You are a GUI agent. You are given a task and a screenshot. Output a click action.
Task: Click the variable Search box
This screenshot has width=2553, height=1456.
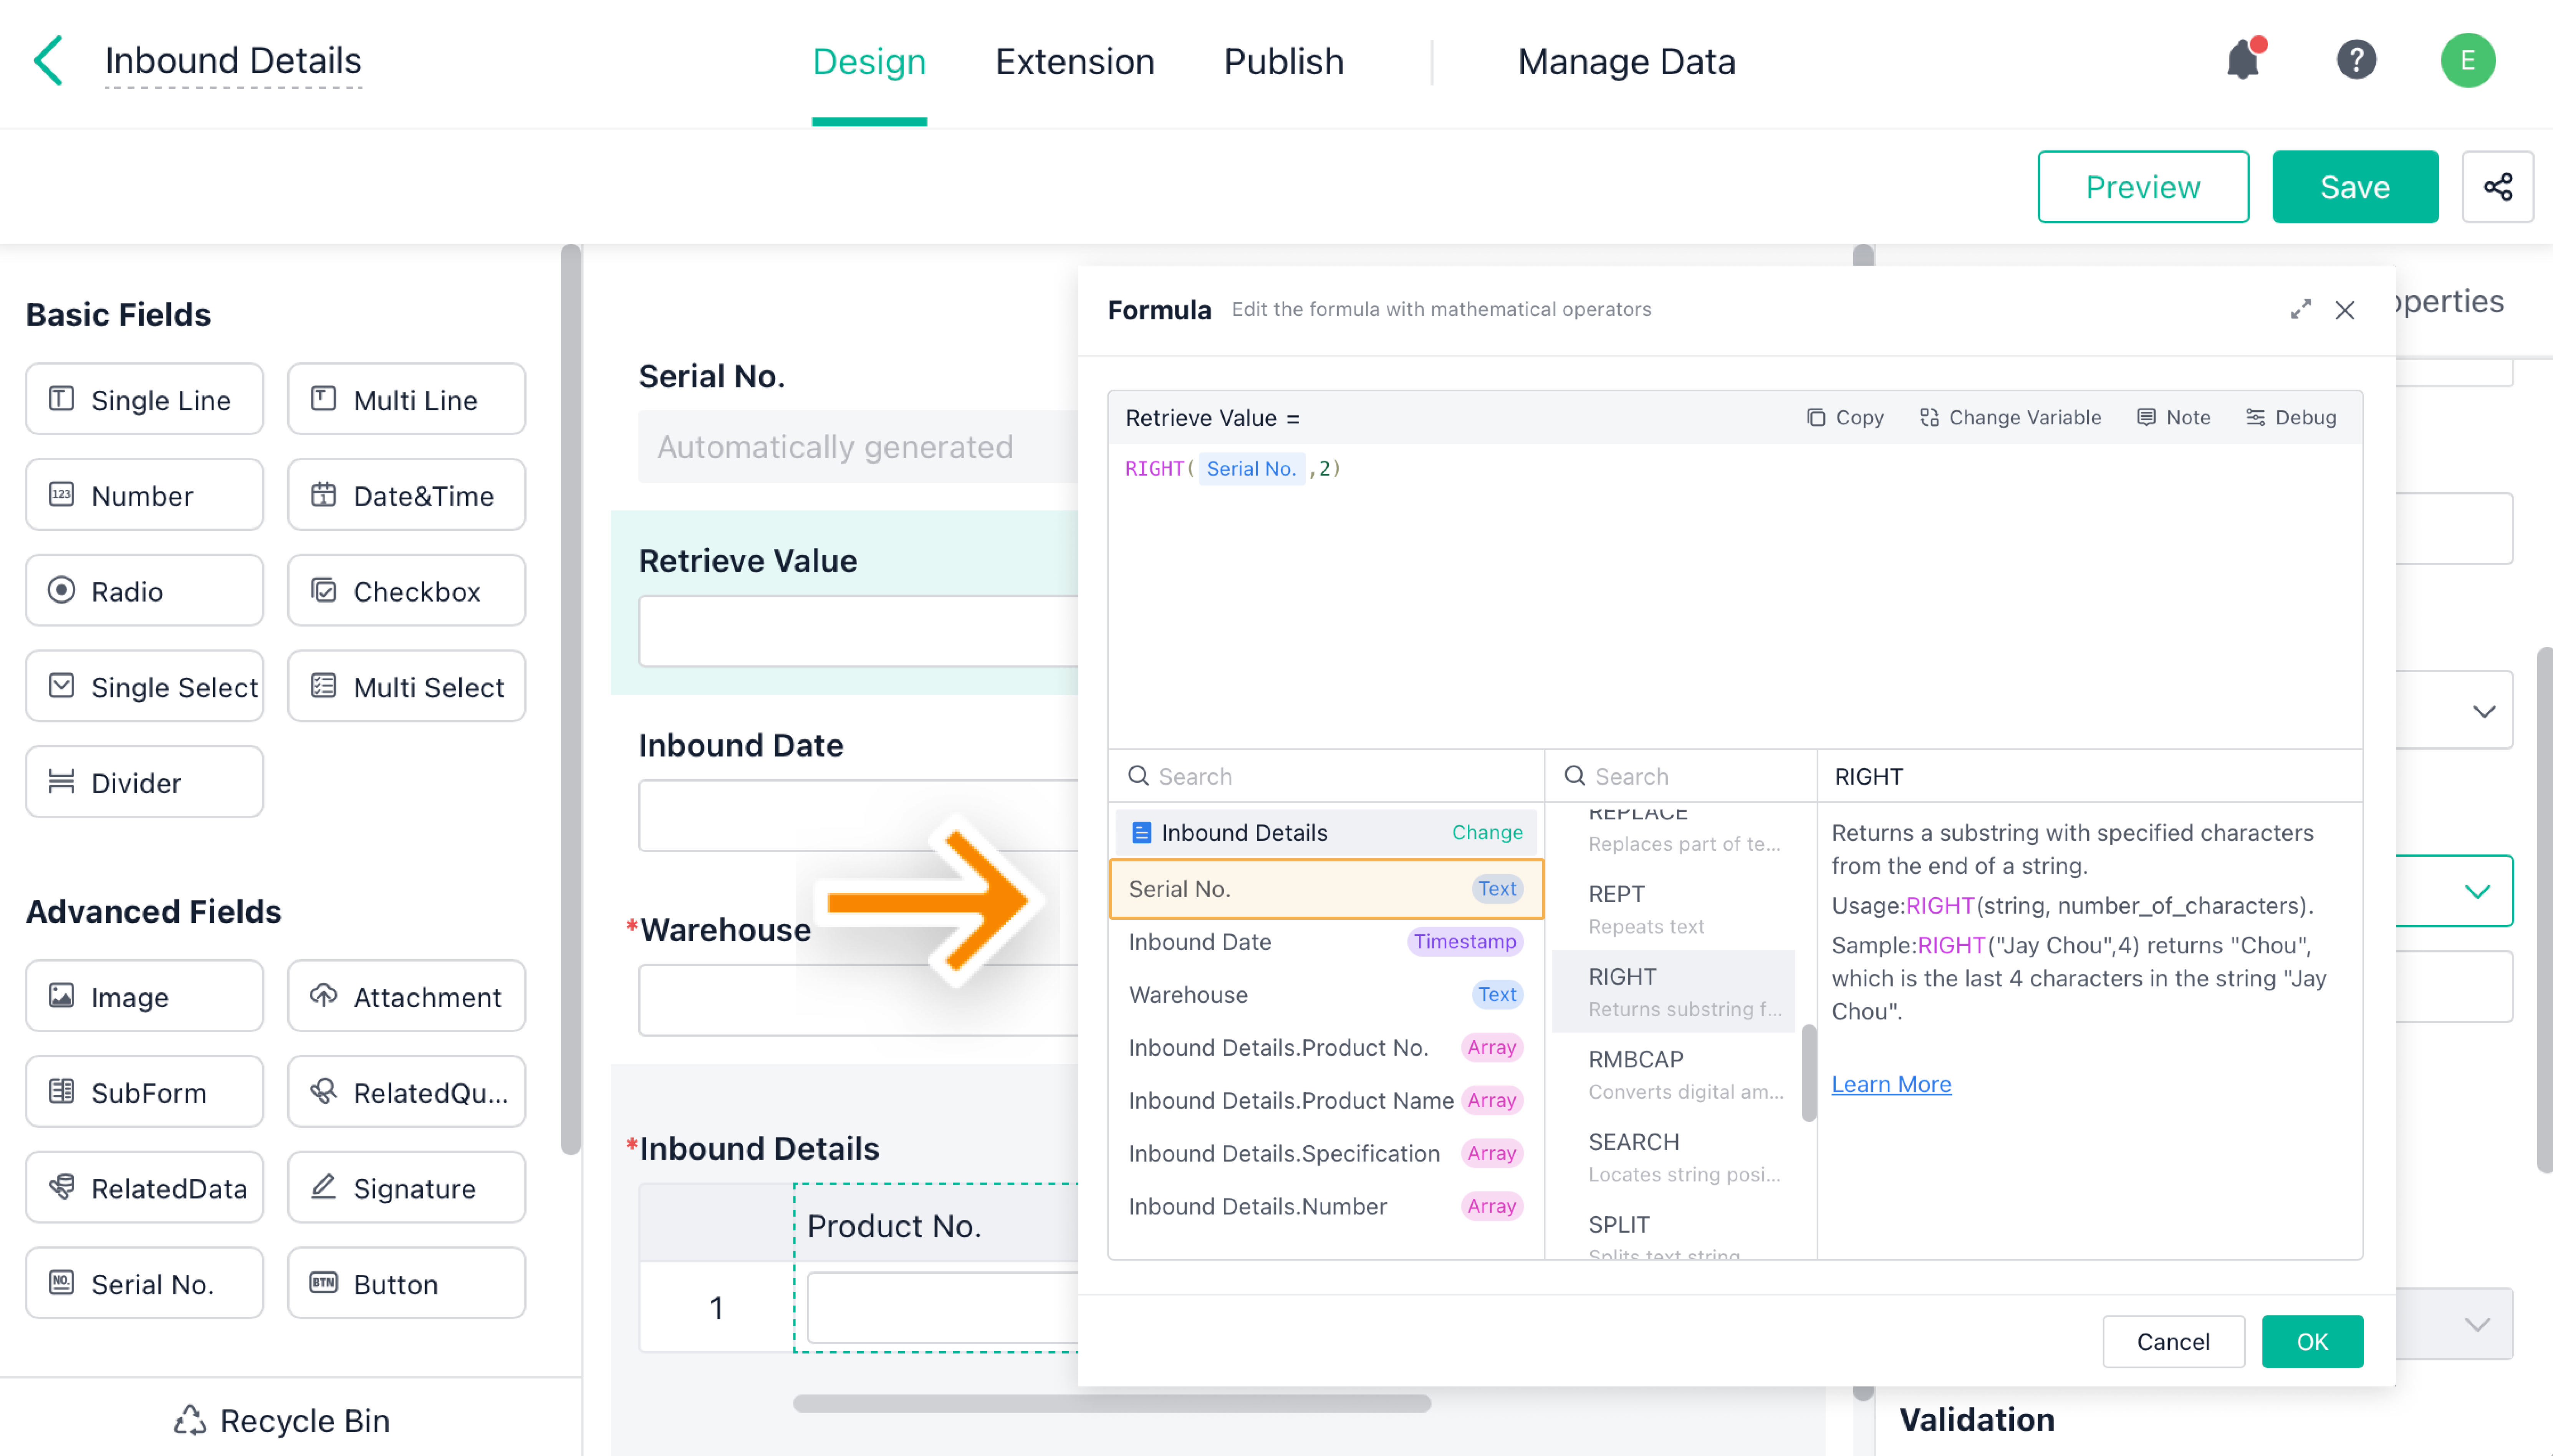tap(1326, 777)
